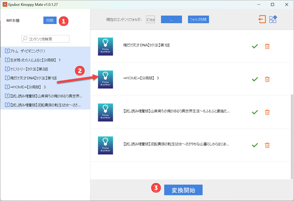
Task: Click title text 俺だけ天才DNA【タテヨミ】第1話 in right panel
Action: pyautogui.click(x=146, y=45)
